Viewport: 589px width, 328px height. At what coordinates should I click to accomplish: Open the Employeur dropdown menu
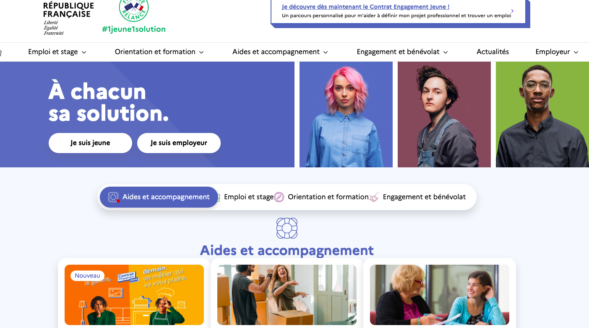[557, 52]
